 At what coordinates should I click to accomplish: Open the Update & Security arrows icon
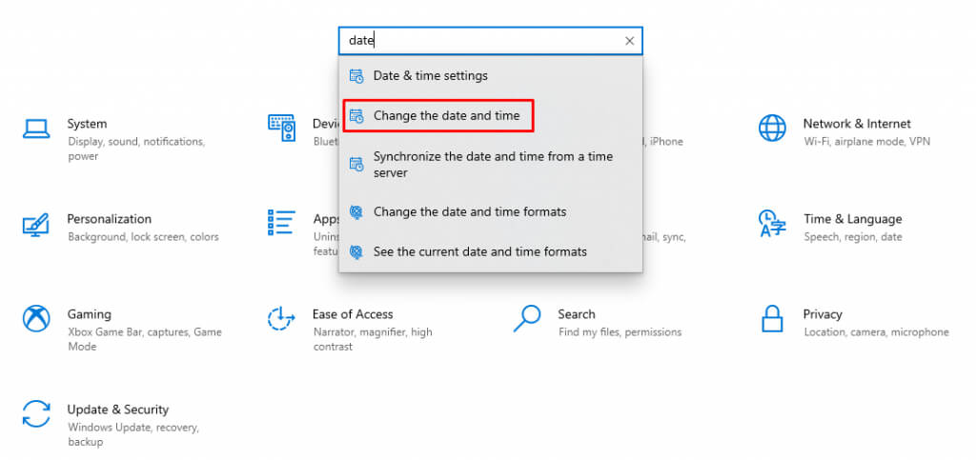point(36,414)
